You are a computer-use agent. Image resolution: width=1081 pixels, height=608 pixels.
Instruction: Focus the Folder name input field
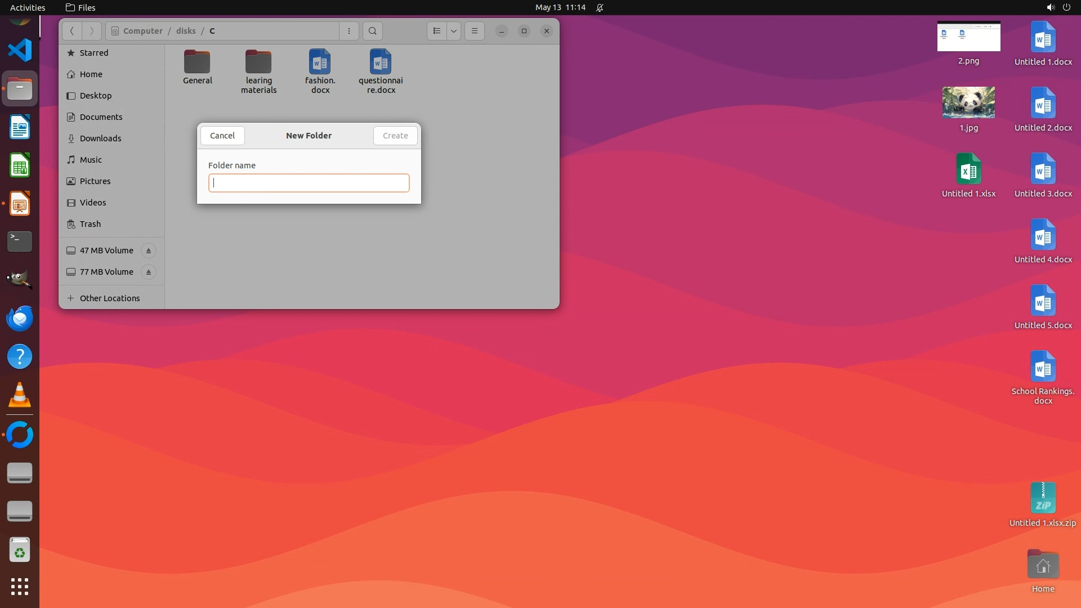pos(309,183)
